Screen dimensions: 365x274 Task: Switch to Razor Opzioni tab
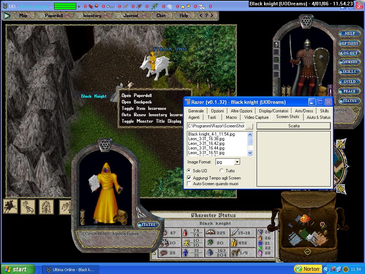coord(217,111)
